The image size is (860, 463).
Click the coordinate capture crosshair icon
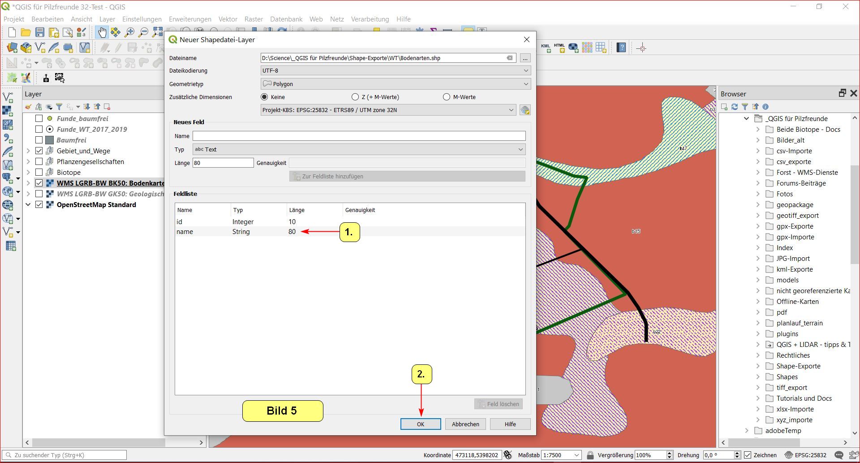point(641,48)
